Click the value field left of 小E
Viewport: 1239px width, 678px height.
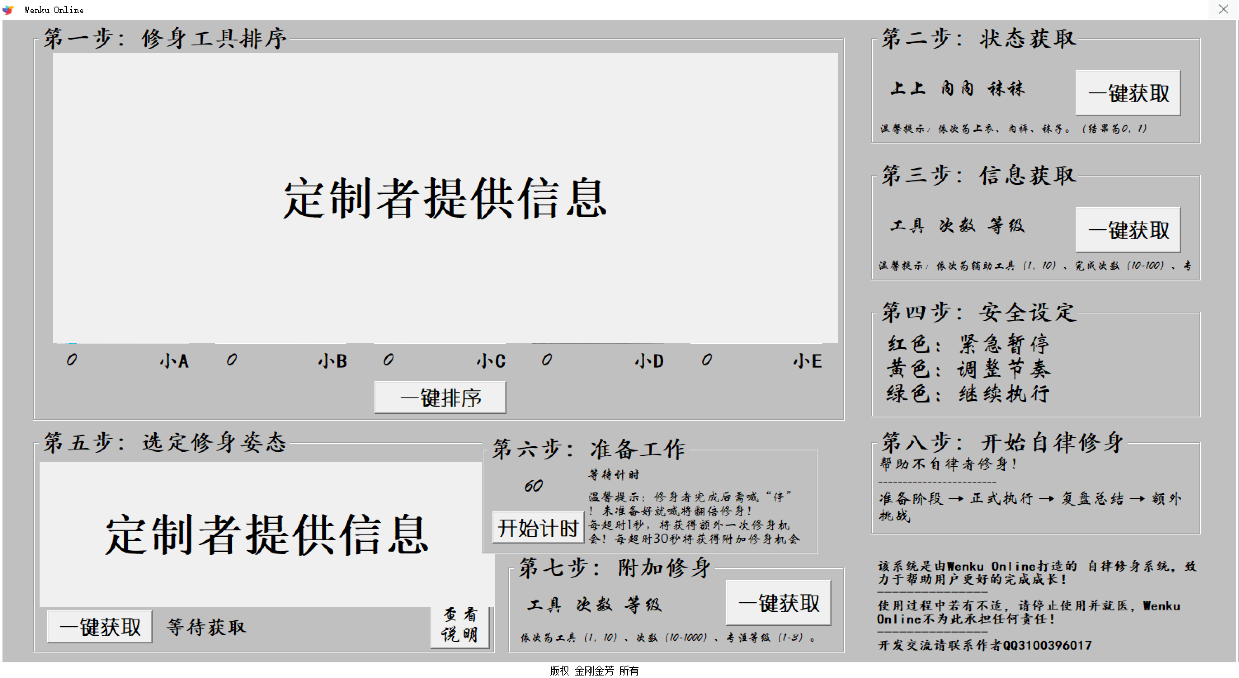(706, 360)
